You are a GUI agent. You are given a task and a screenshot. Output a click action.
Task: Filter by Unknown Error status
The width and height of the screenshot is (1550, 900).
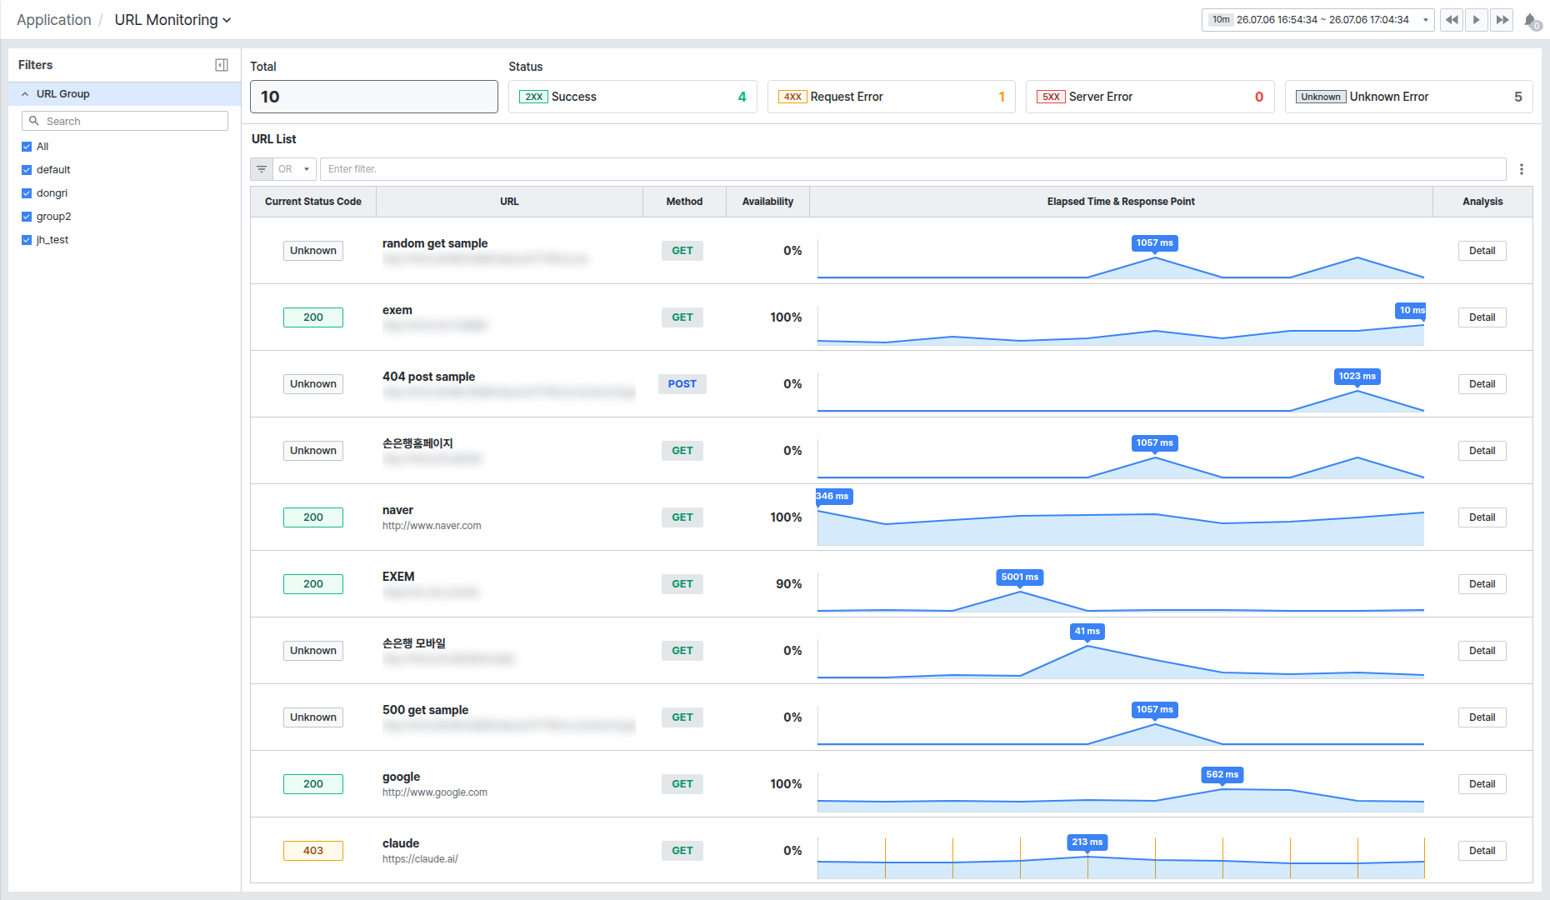click(x=1408, y=97)
